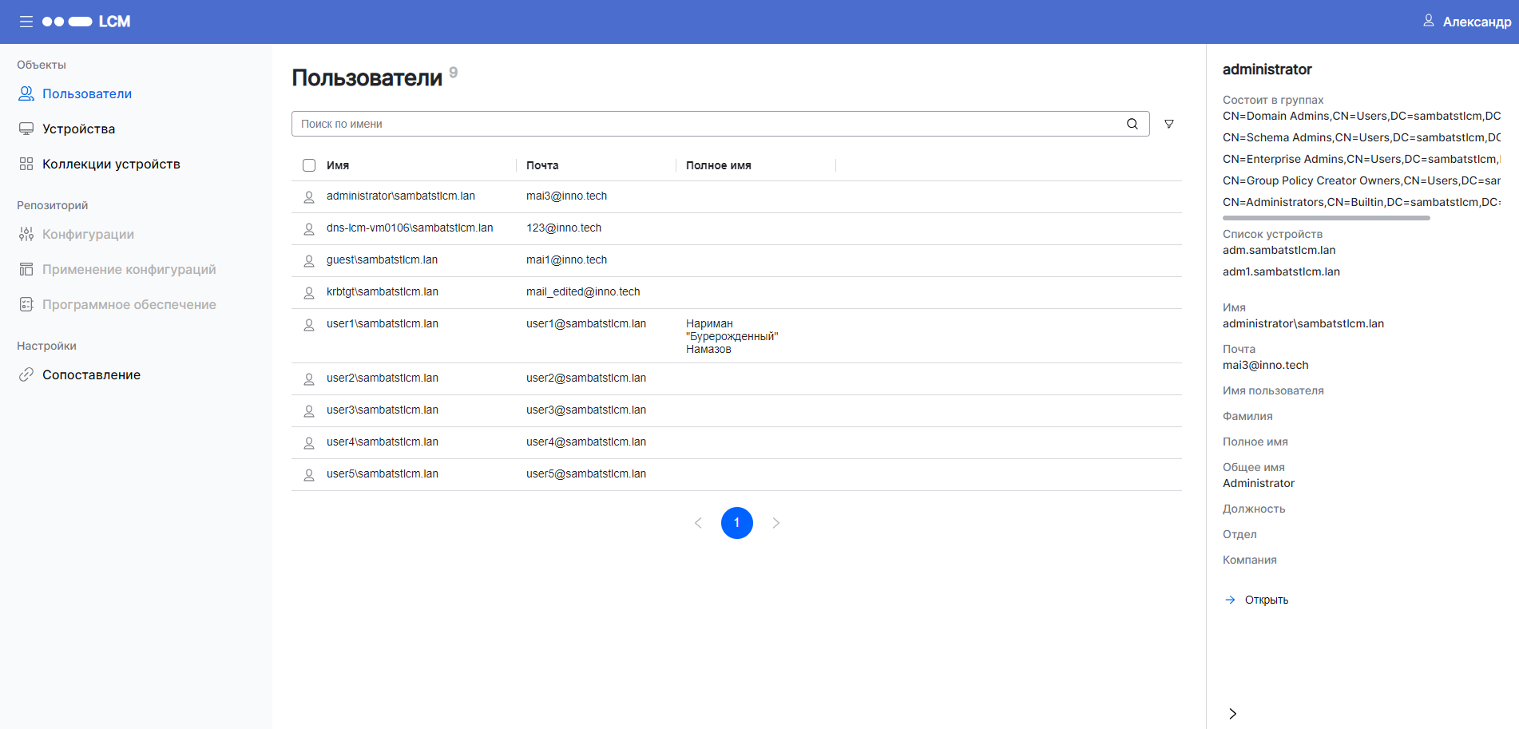The height and width of the screenshot is (729, 1519).
Task: Switch to the Почта column header
Action: click(x=543, y=165)
